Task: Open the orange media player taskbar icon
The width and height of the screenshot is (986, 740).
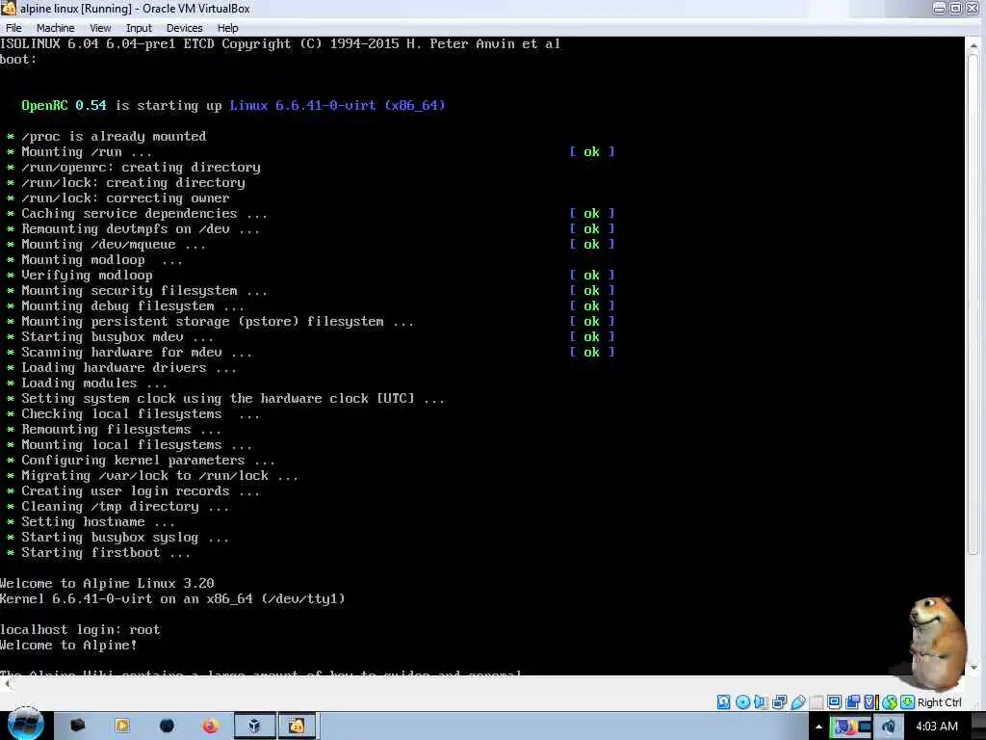Action: tap(122, 726)
